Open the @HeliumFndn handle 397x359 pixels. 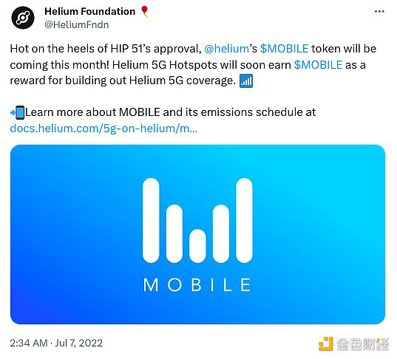[77, 25]
